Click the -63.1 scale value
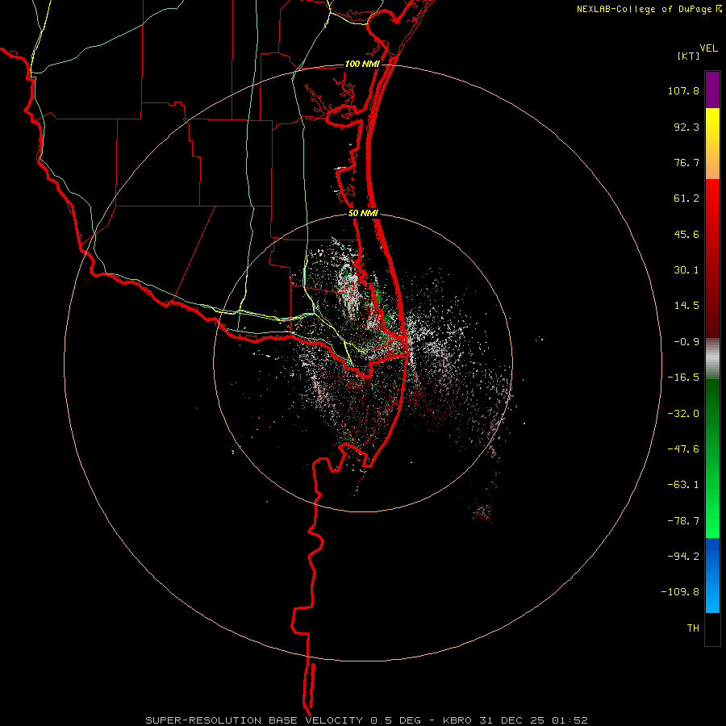 tap(683, 485)
